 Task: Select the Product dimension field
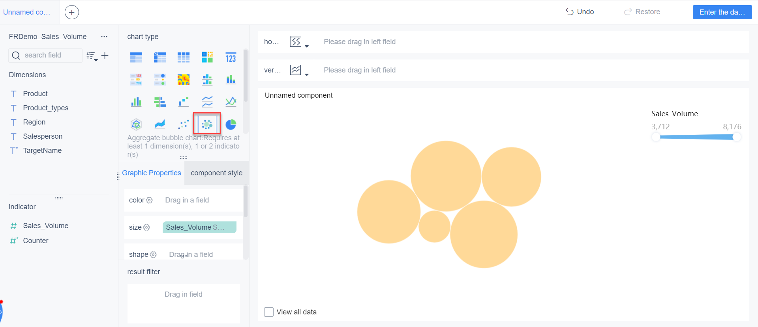pos(35,94)
